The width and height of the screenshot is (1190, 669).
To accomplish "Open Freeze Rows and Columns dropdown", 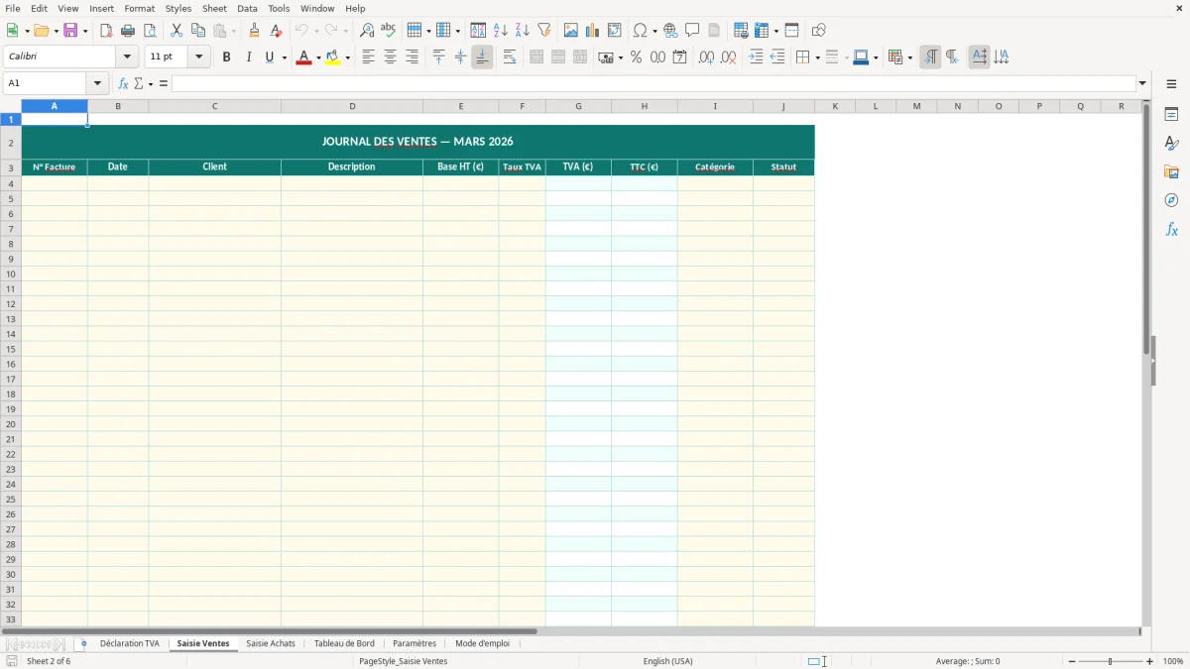I will pos(776,31).
